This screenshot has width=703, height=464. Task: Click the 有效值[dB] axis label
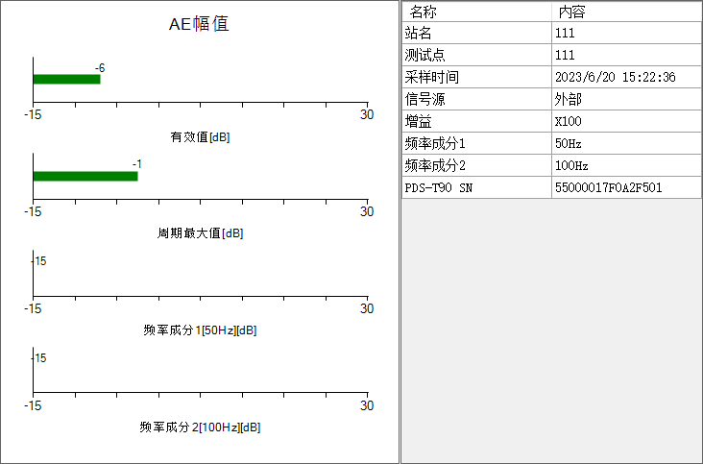[x=200, y=136]
